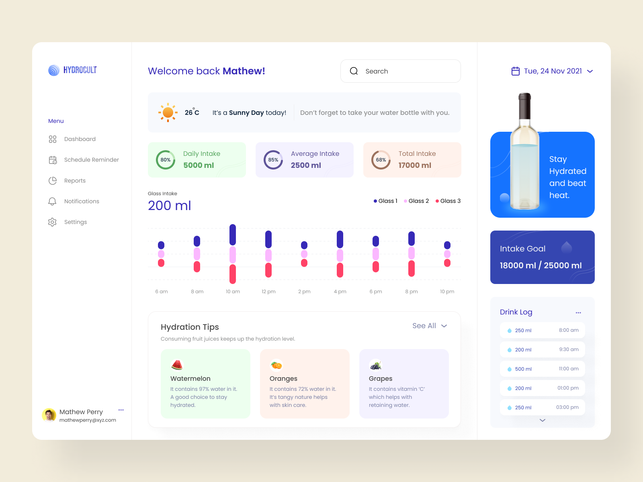The width and height of the screenshot is (643, 482).
Task: Click the Settings gear icon
Action: click(52, 222)
